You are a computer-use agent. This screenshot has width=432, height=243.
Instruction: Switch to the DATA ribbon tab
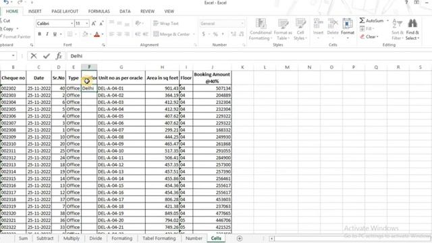click(125, 11)
